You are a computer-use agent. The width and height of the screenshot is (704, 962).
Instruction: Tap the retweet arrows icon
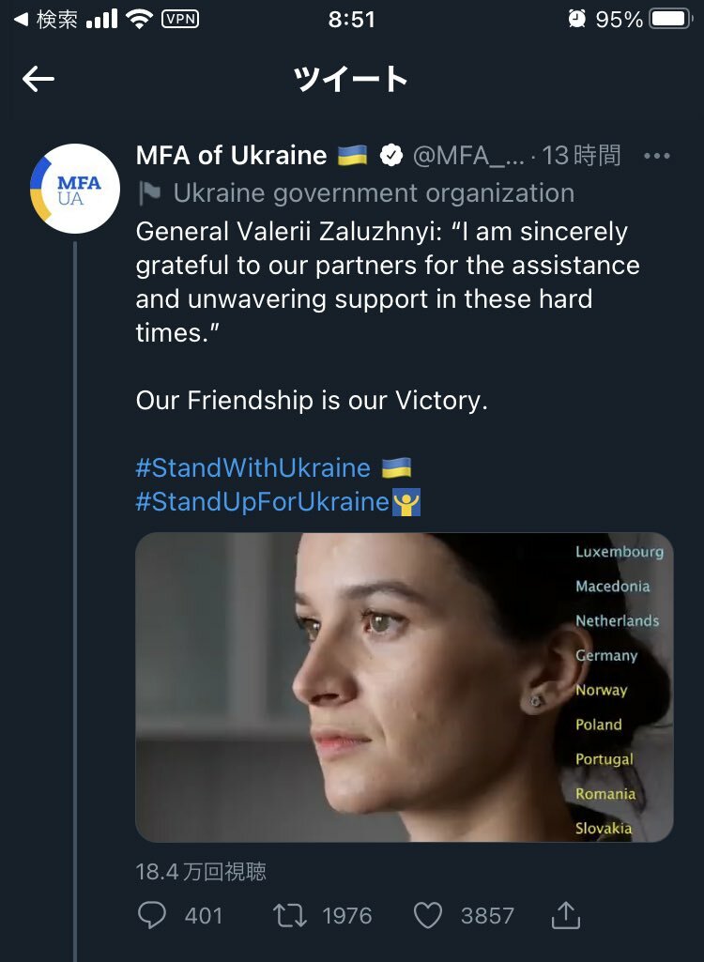click(290, 915)
